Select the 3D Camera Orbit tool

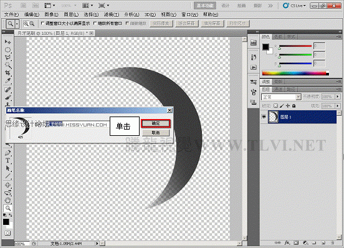tap(7, 193)
